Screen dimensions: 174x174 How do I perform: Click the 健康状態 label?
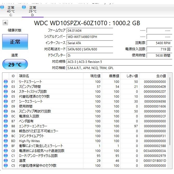pyautogui.click(x=15, y=30)
